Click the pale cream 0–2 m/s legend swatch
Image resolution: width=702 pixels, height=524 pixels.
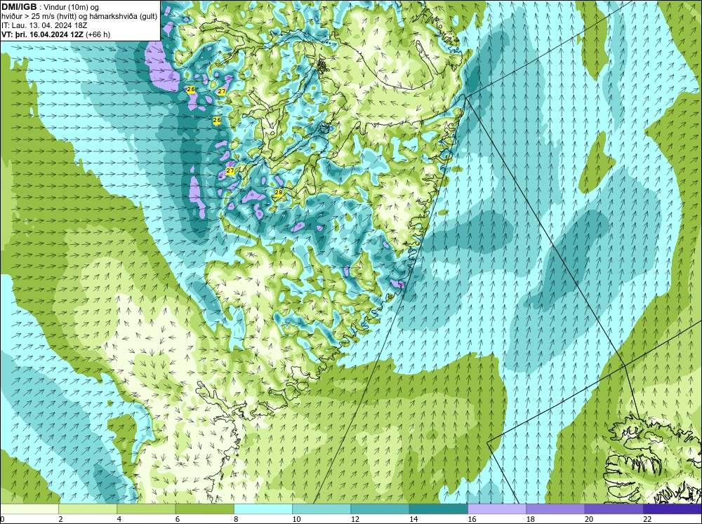tap(29, 509)
